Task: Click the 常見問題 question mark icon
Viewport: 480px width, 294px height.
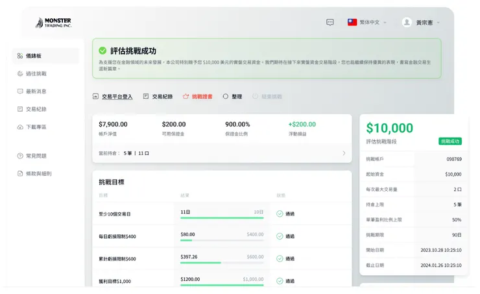Action: tap(20, 156)
